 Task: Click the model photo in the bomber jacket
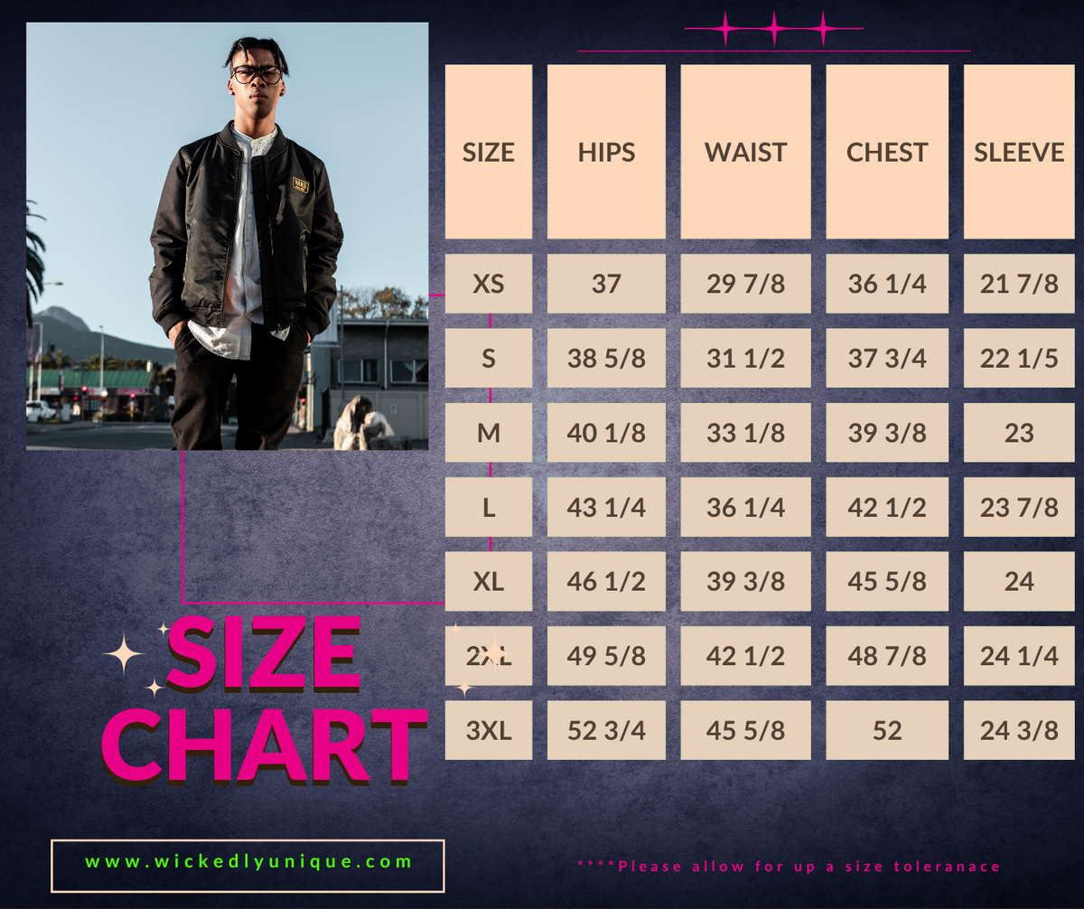click(227, 236)
